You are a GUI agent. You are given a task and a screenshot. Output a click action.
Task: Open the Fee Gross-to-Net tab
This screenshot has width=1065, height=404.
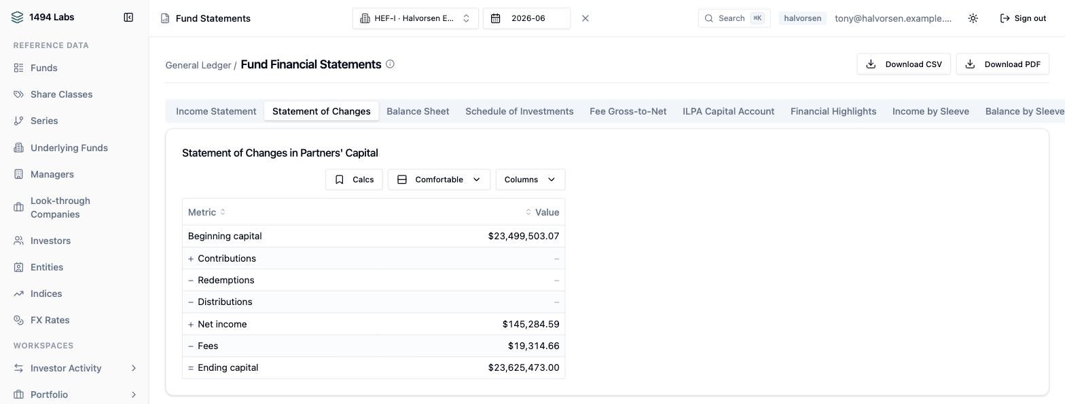[x=628, y=111]
